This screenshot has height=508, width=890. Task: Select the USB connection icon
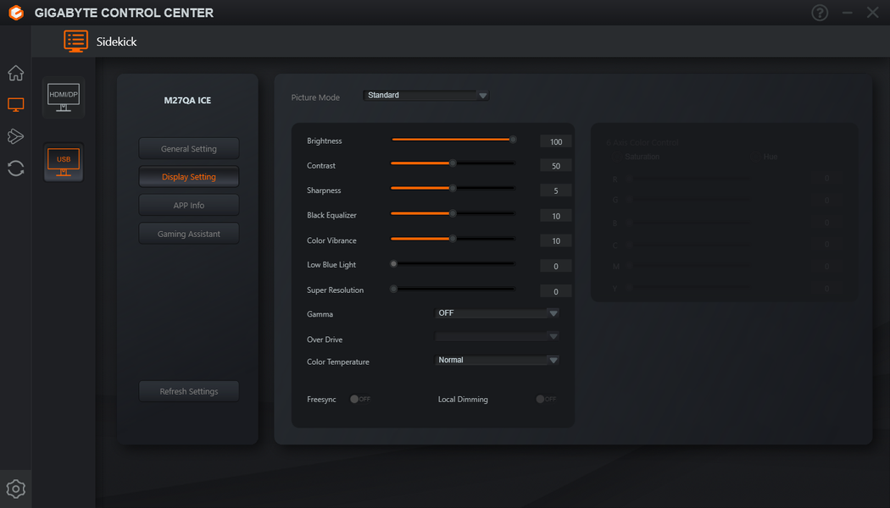64,163
